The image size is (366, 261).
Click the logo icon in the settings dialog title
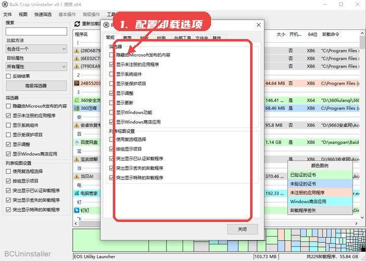(106, 25)
